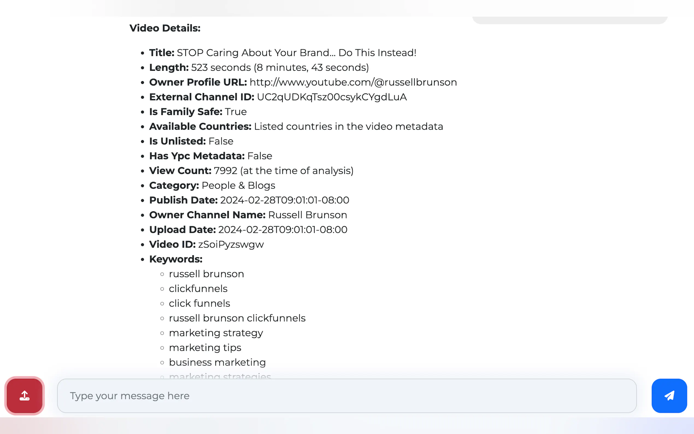Focus the 'Type your message here' field
Viewport: 694px width, 434px height.
346,395
